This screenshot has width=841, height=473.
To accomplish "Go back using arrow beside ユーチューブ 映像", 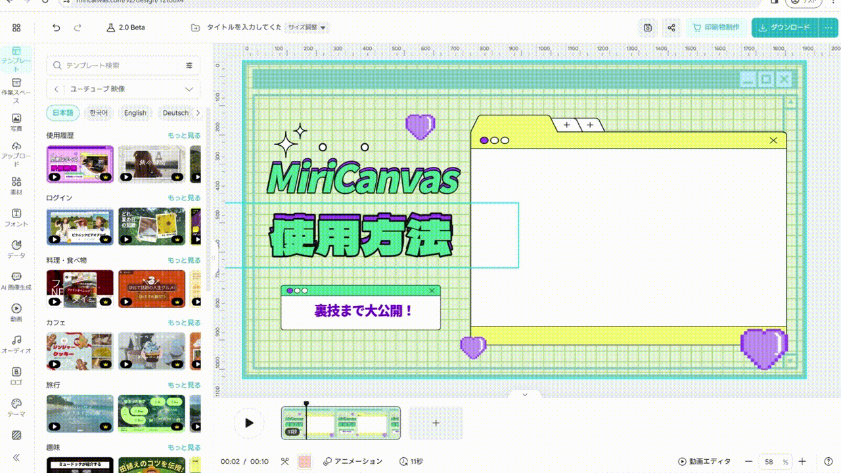I will tap(57, 89).
